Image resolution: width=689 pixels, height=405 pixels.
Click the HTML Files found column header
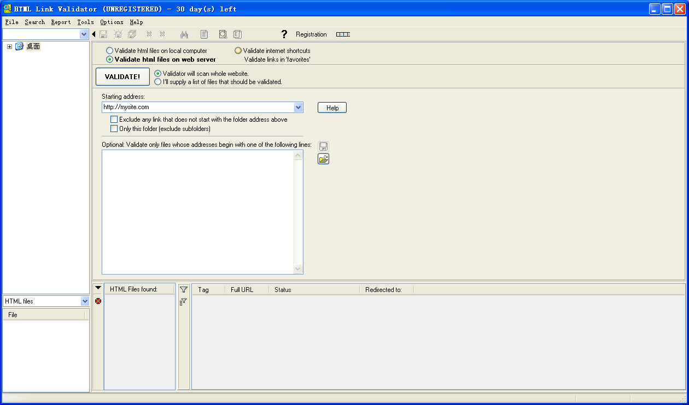[139, 289]
